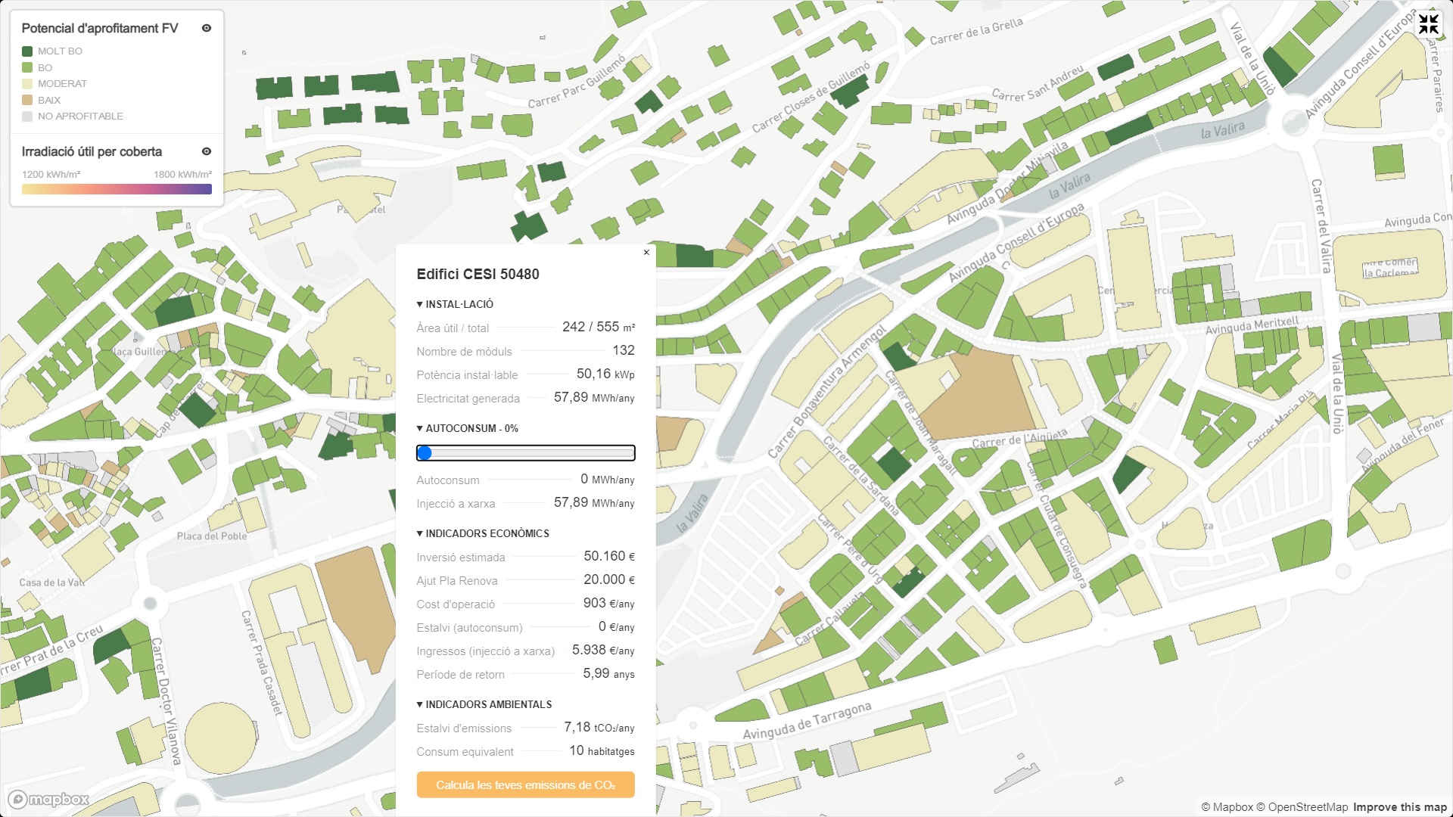Open the Mapbox attribution link
The width and height of the screenshot is (1453, 817).
click(1227, 807)
